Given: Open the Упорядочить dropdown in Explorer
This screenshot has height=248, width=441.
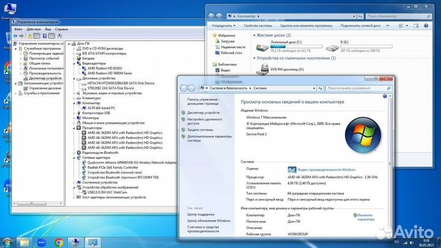Looking at the screenshot, I should 224,26.
